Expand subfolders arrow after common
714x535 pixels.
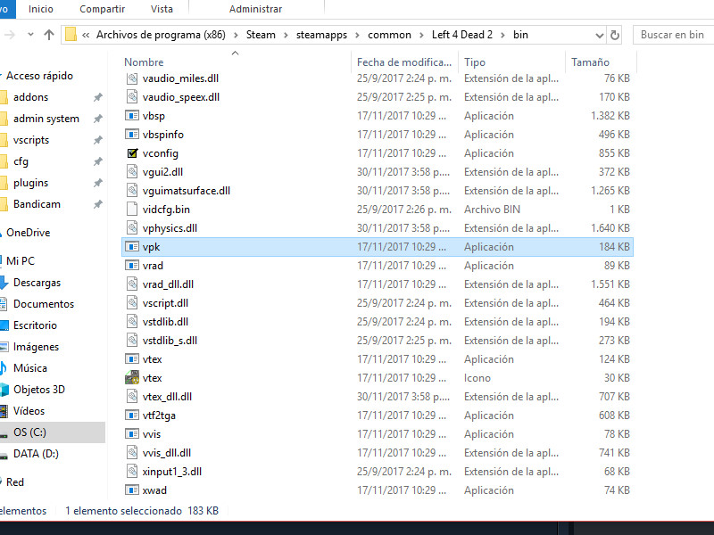421,35
